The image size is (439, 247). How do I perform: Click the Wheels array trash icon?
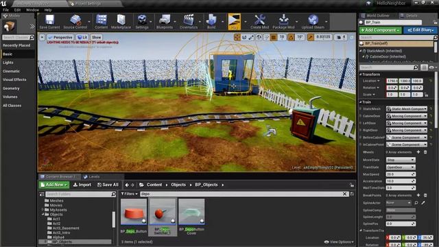pos(425,152)
